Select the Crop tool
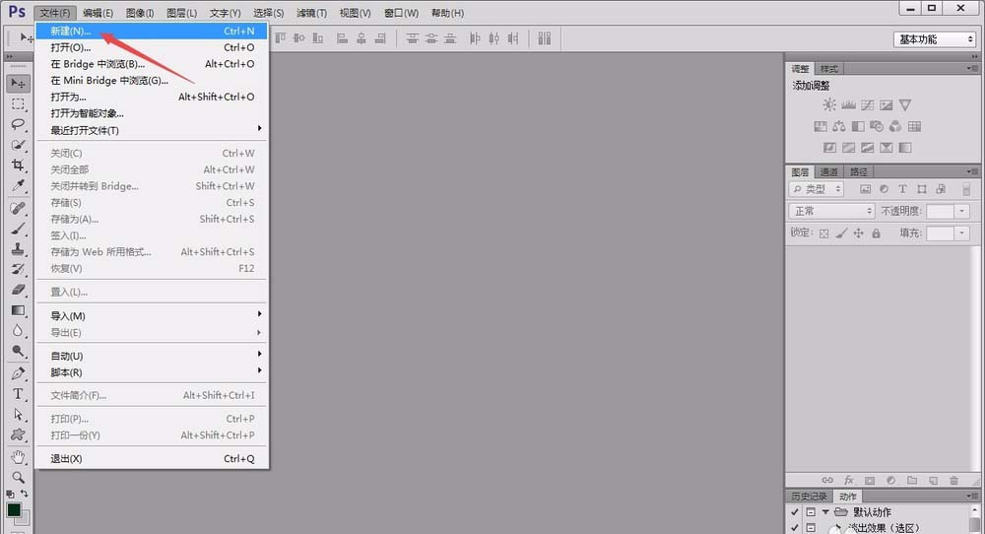This screenshot has height=534, width=985. coord(18,166)
